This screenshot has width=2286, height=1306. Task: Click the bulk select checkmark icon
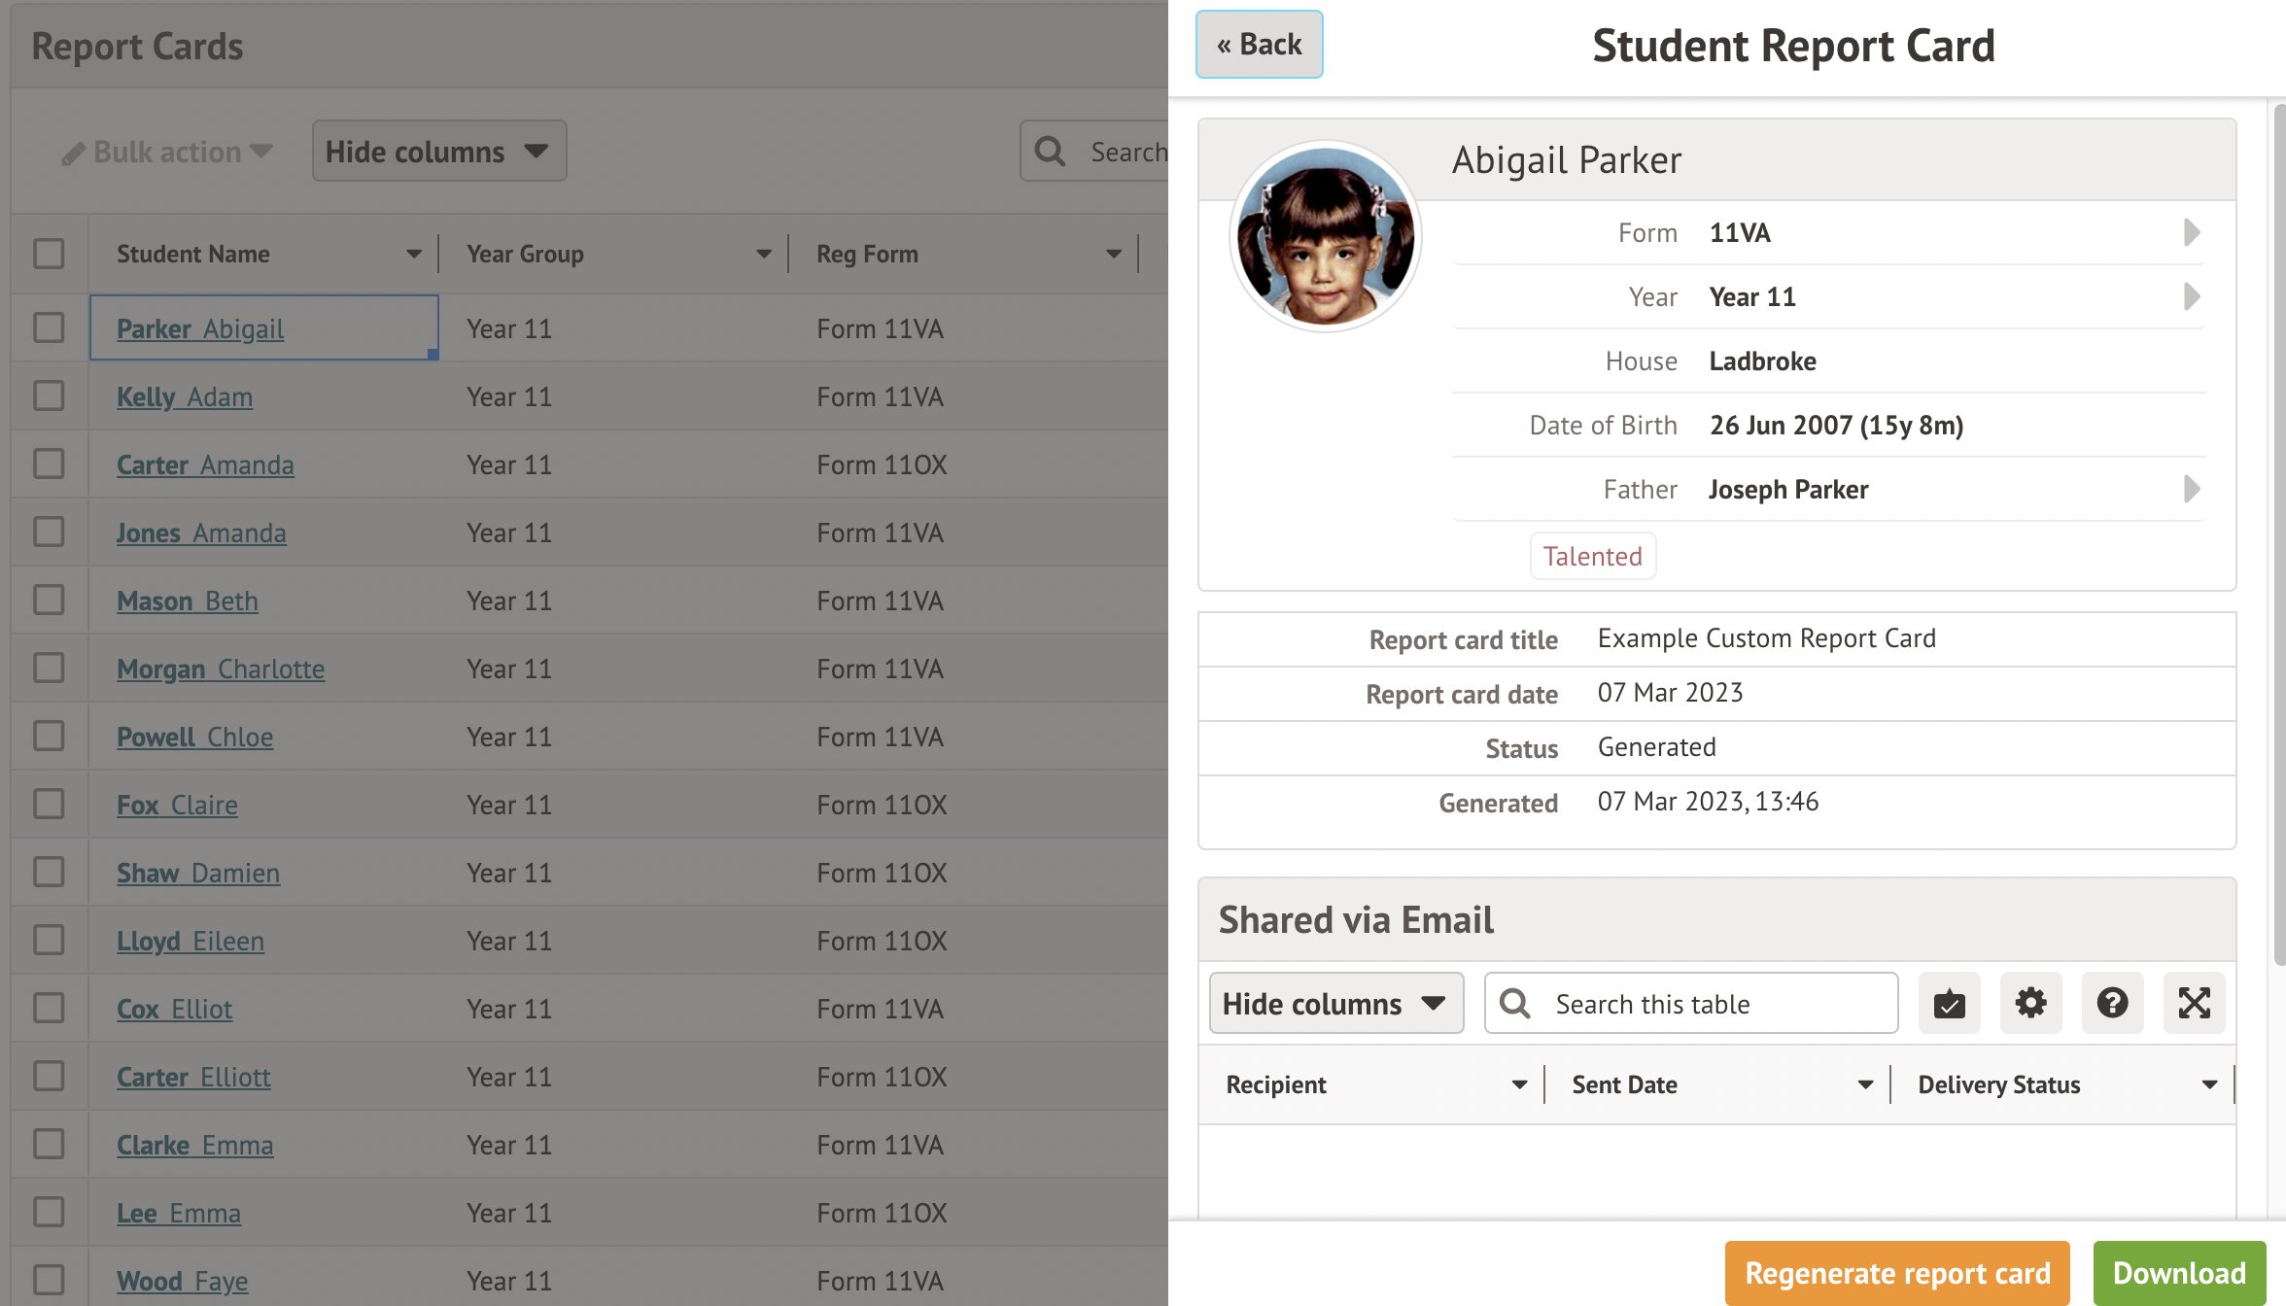point(1949,1003)
